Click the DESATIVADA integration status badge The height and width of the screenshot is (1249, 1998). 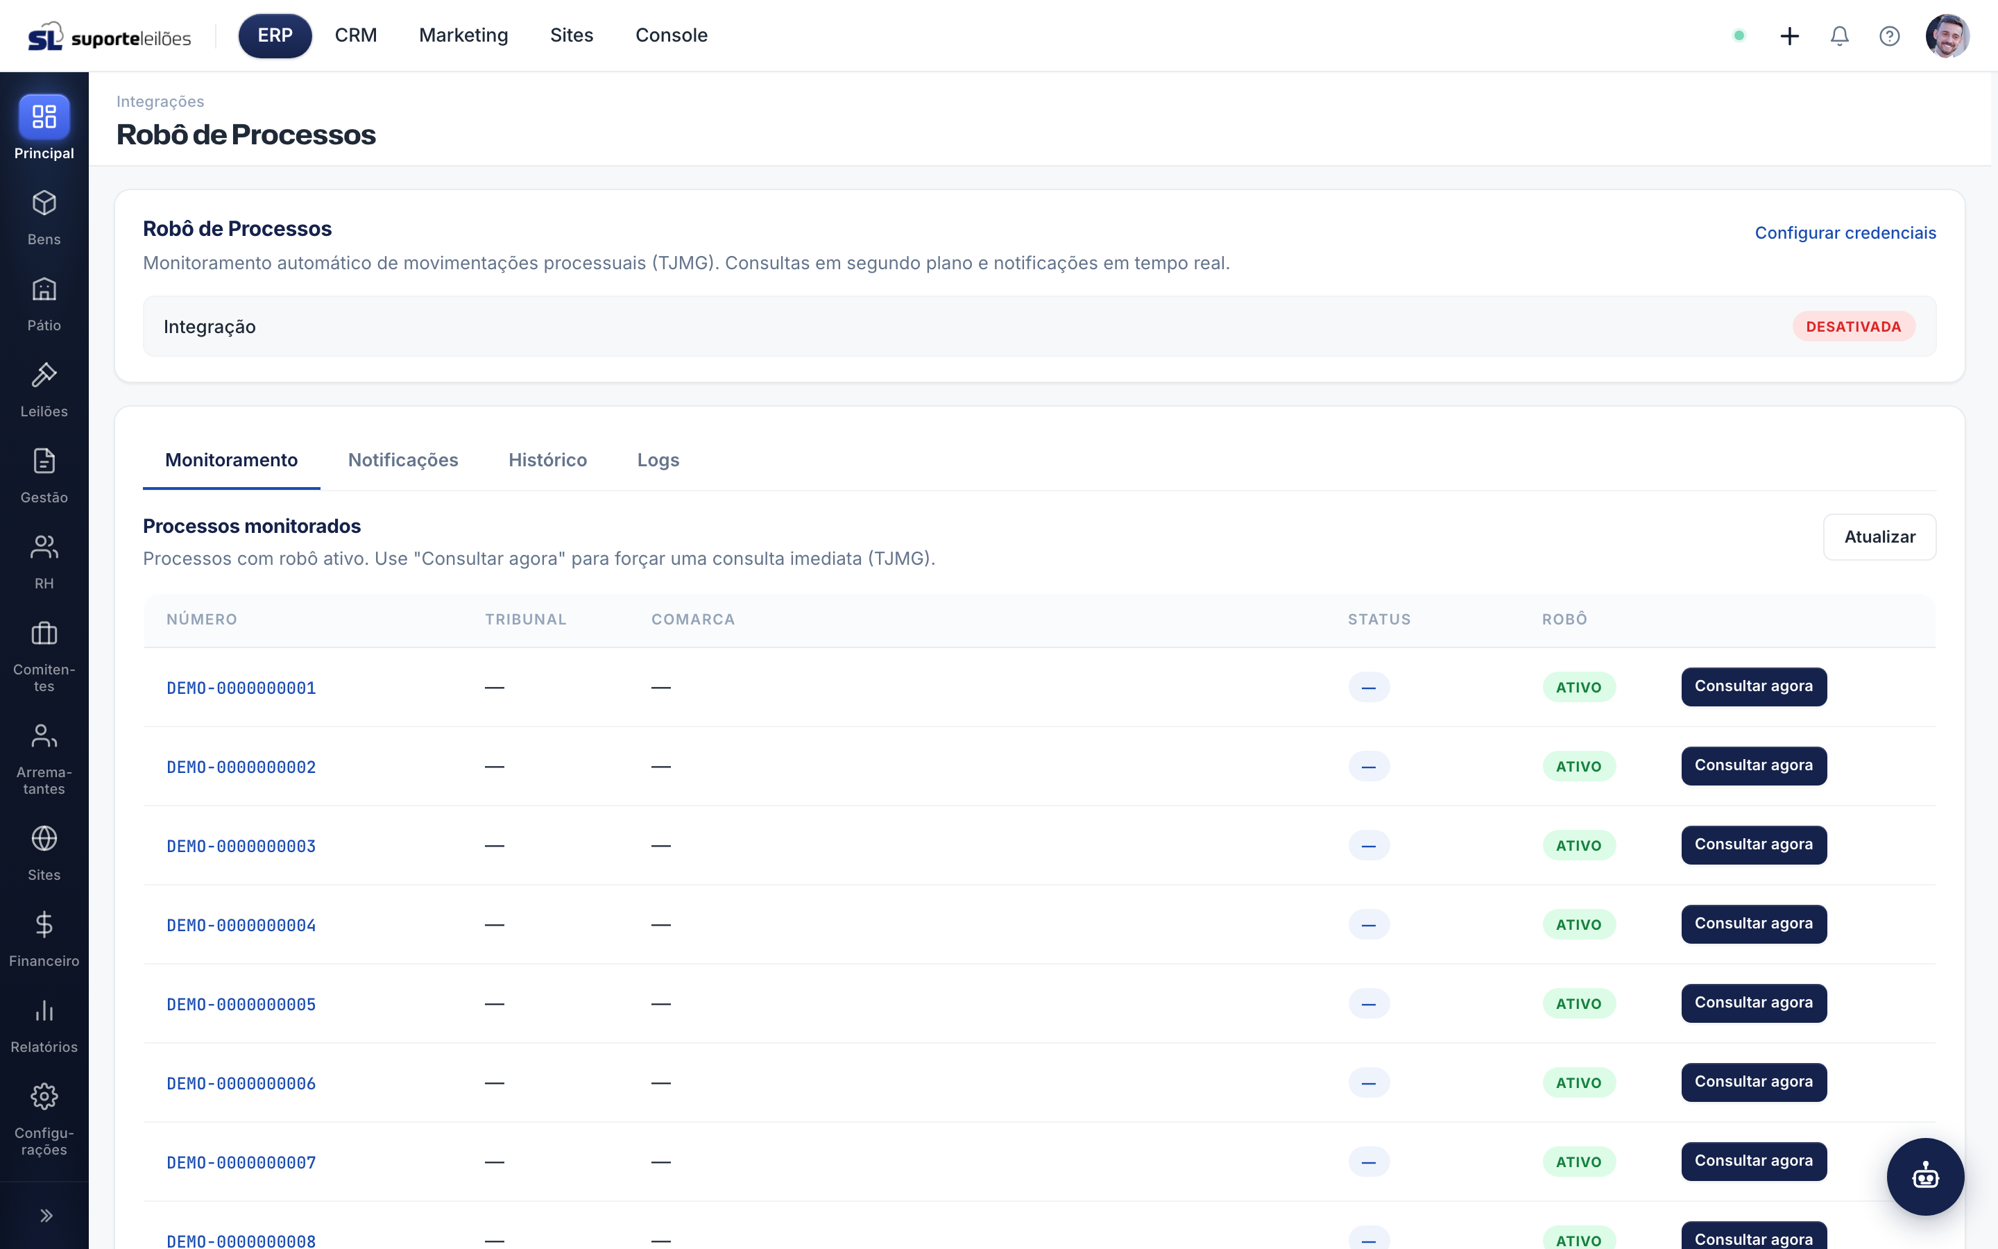pos(1854,326)
